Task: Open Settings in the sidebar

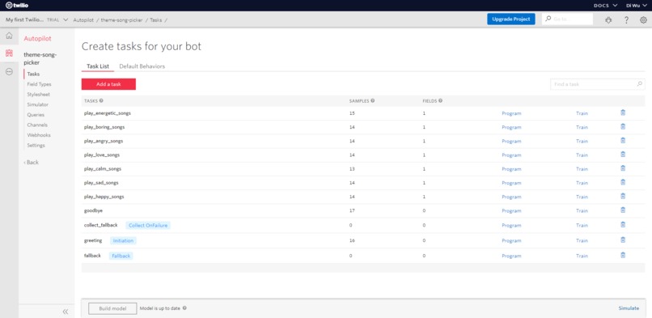Action: pyautogui.click(x=36, y=146)
